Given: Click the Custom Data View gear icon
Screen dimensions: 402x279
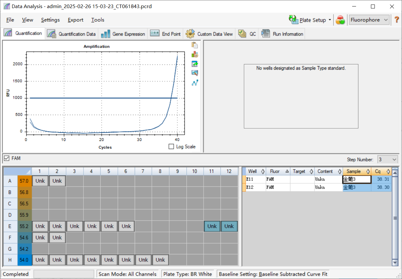Looking at the screenshot, I should 190,33.
